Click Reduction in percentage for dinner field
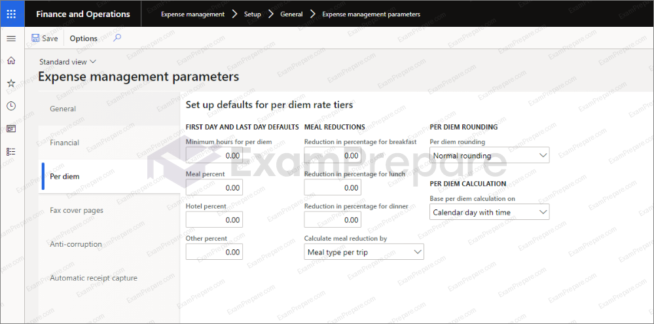654x324 pixels. point(333,220)
